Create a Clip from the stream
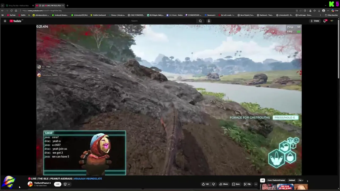The width and height of the screenshot is (340, 191). [x=247, y=184]
